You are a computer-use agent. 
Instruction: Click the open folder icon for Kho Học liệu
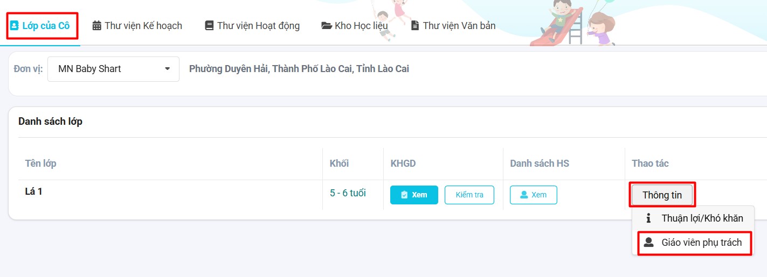(327, 25)
